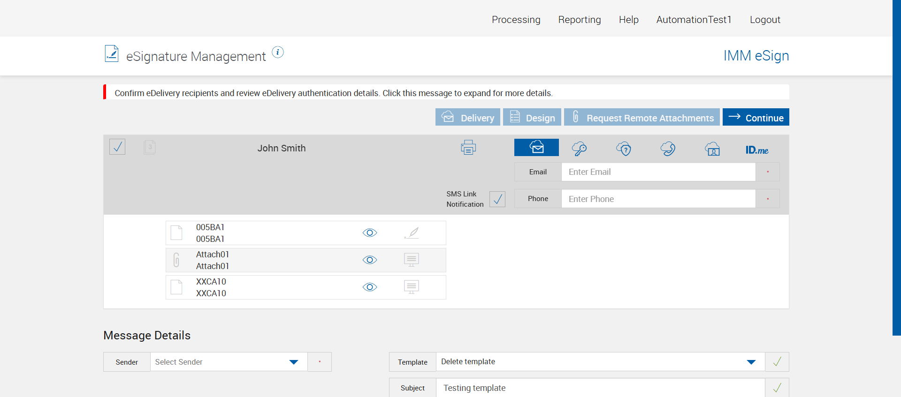Click the Logout link
The image size is (901, 397).
[765, 20]
